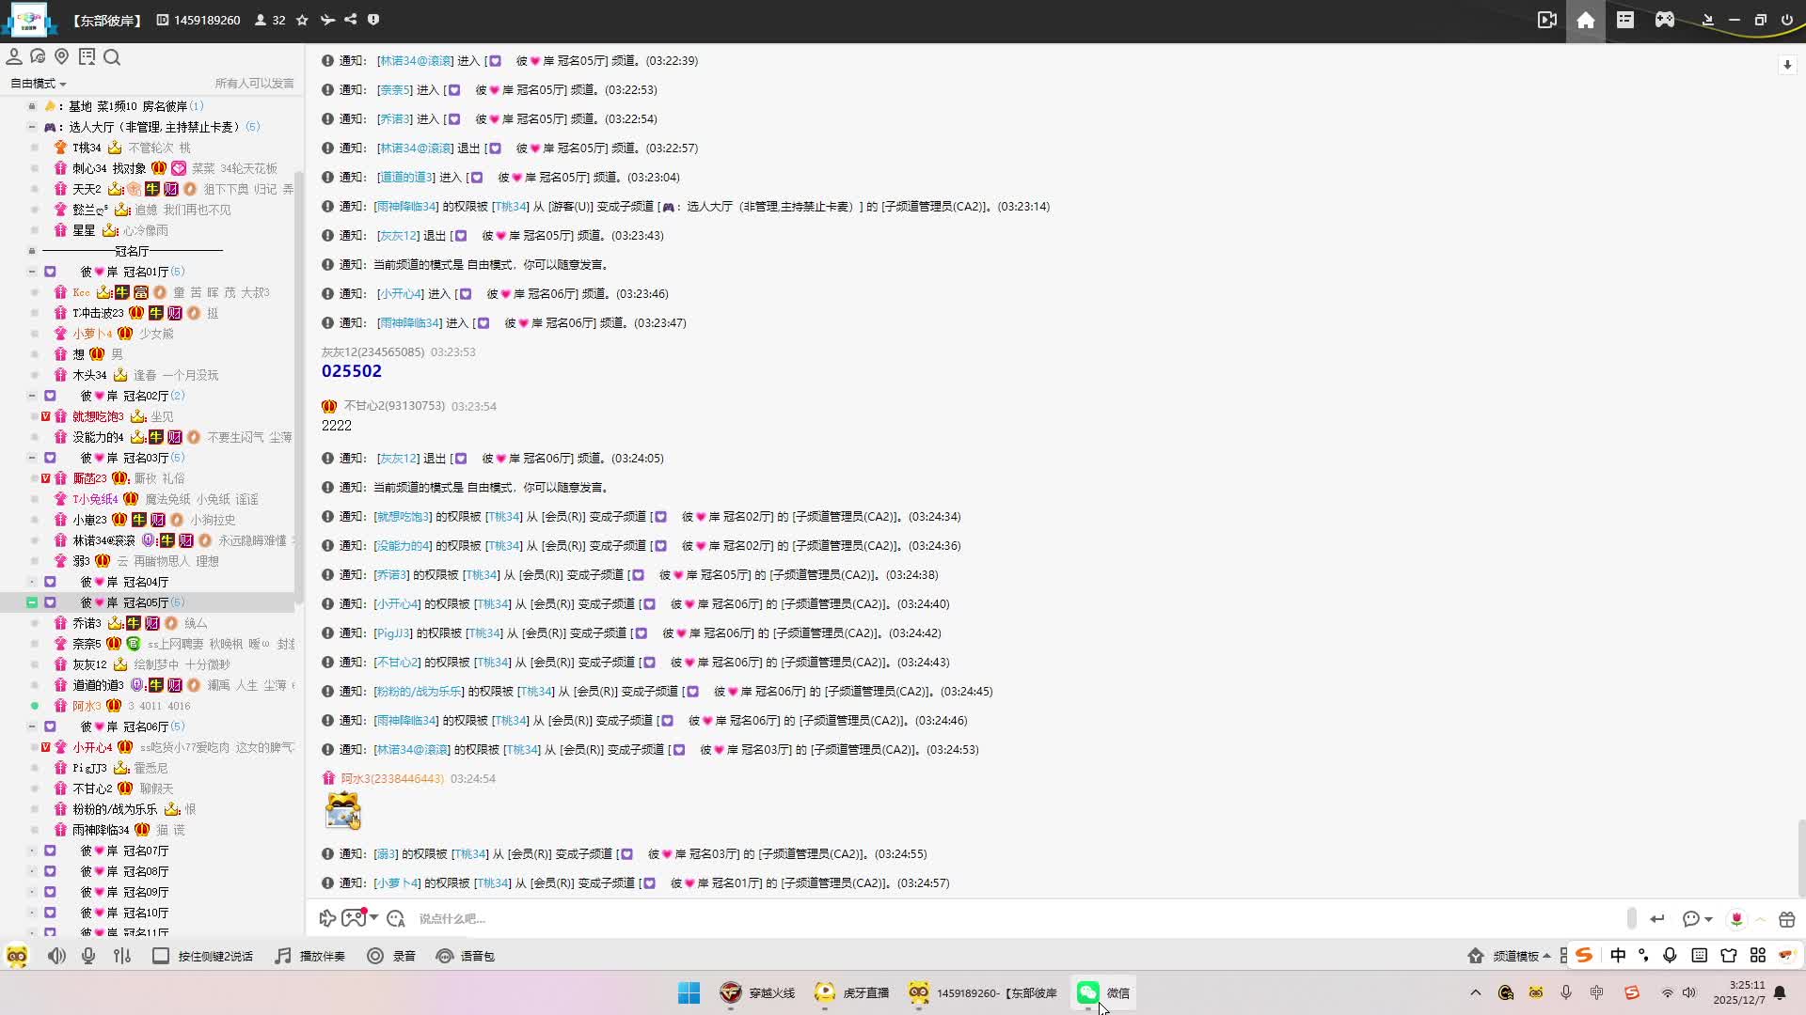
Task: Click the home icon in the top bar
Action: 1585,21
